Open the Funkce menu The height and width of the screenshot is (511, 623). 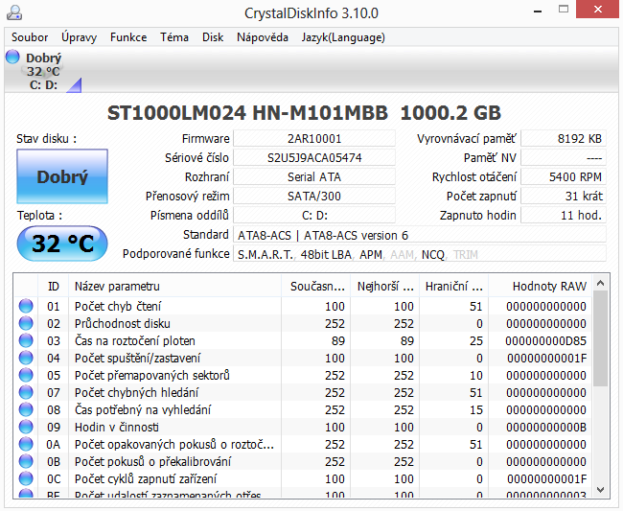128,37
